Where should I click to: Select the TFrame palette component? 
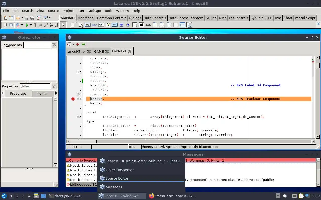(x=182, y=25)
